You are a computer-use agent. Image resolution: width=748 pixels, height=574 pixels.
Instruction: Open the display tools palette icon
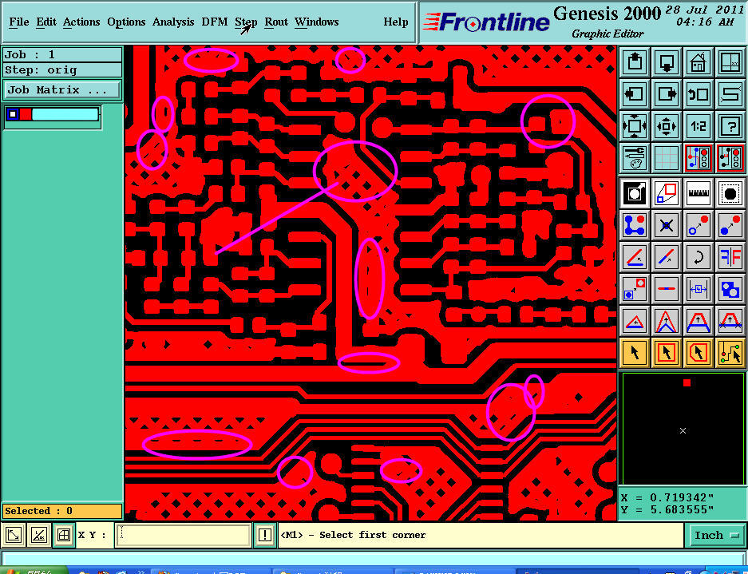(635, 158)
